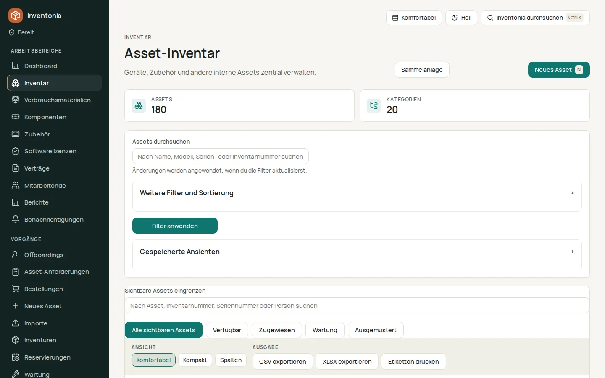The height and width of the screenshot is (378, 605).
Task: Click the Inventonia logo icon
Action: point(16,16)
